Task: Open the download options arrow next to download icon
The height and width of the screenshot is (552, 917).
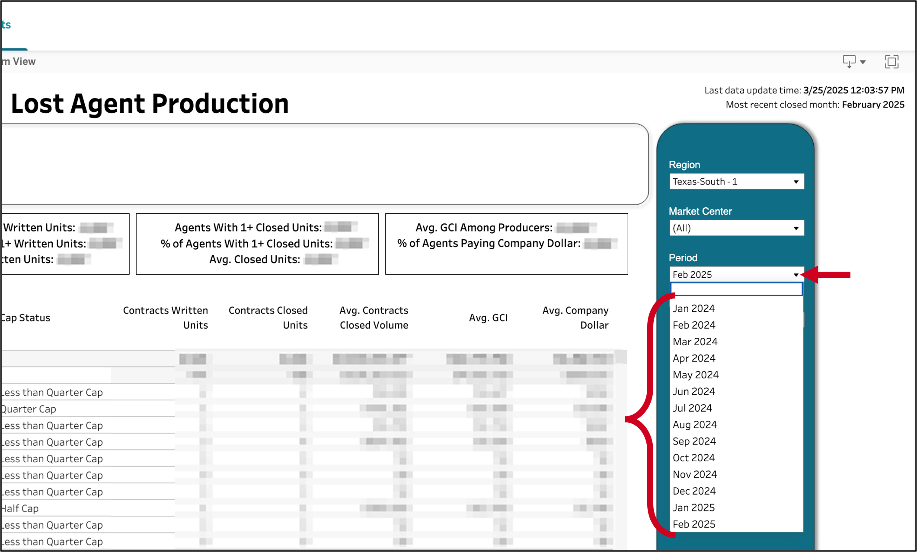Action: (x=862, y=62)
